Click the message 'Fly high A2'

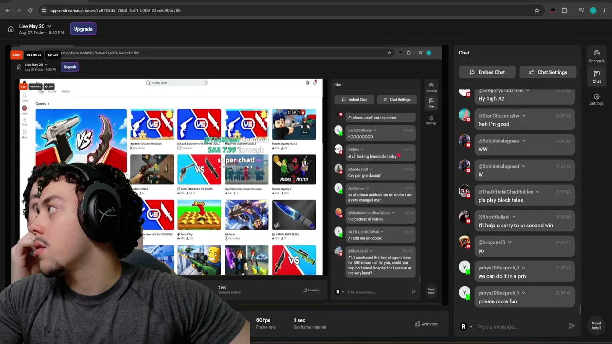(x=491, y=99)
